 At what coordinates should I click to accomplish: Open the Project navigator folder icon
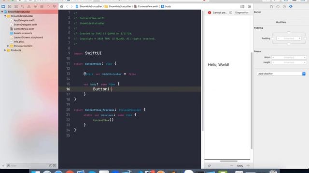[3, 6]
